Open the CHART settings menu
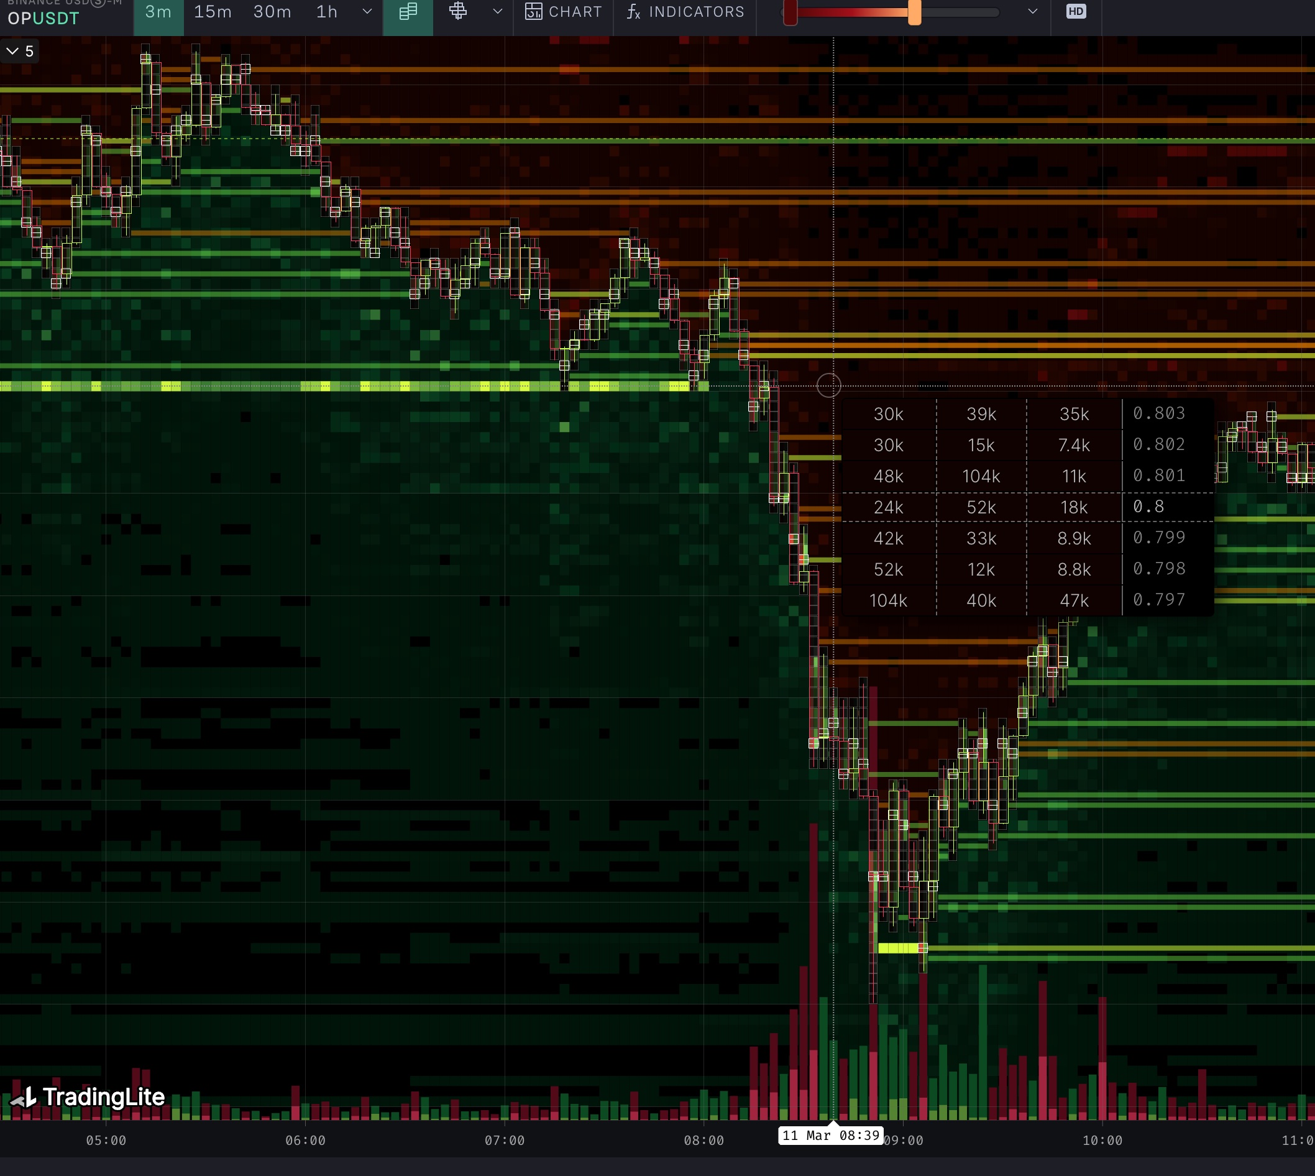This screenshot has width=1315, height=1176. click(x=574, y=12)
